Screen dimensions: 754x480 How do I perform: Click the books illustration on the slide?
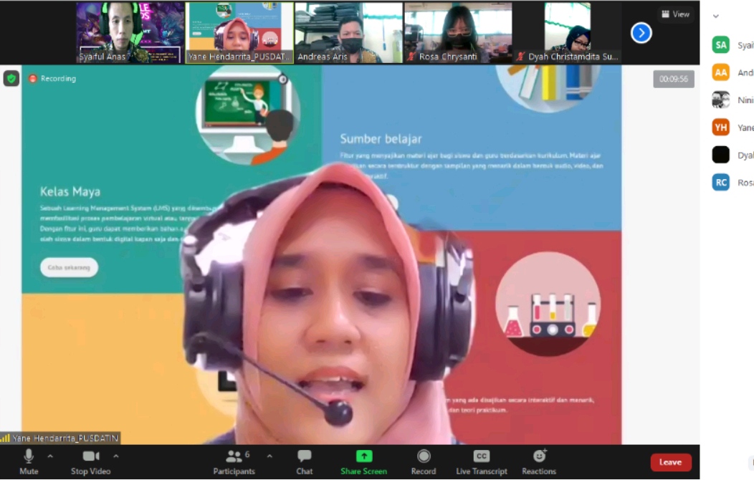tap(549, 88)
